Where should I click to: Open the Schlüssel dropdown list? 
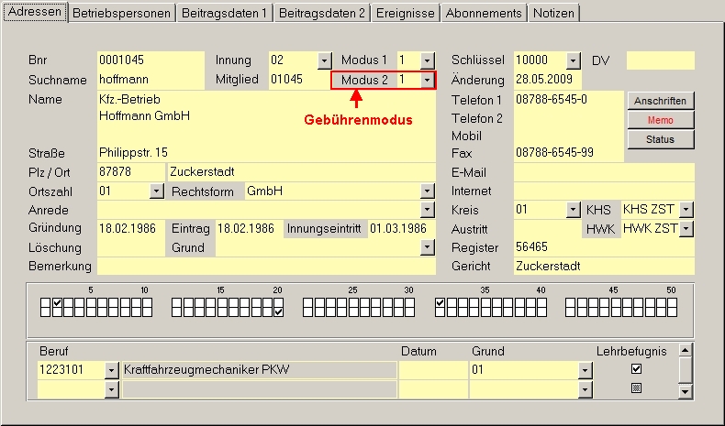pyautogui.click(x=574, y=60)
